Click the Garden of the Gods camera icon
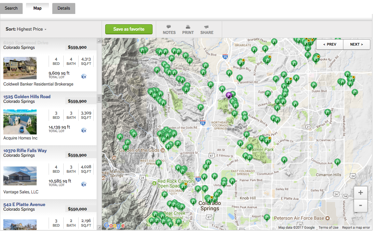 [x=163, y=150]
